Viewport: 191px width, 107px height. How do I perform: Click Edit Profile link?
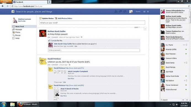[x=22, y=21]
